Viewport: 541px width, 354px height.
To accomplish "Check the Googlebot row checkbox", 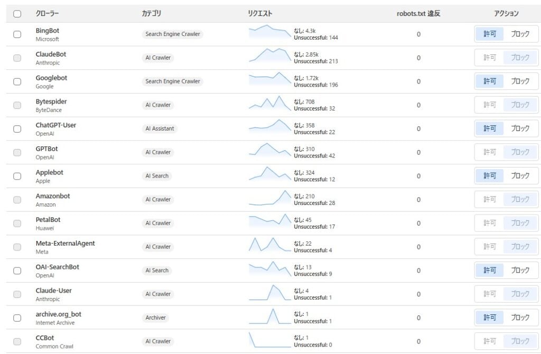I will [x=17, y=82].
